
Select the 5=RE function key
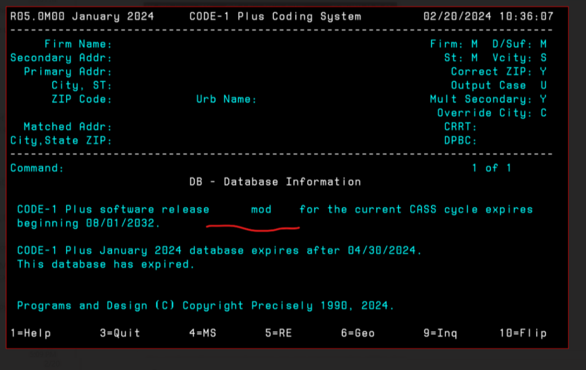pos(278,333)
